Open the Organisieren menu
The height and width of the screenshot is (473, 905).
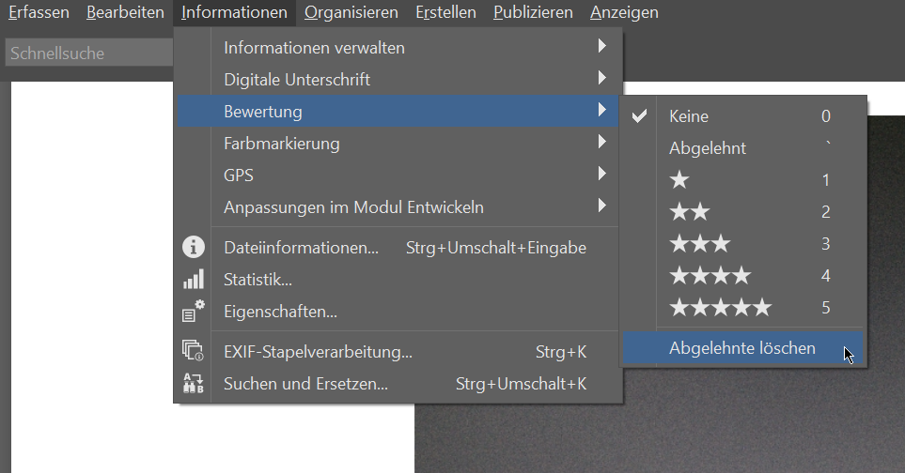tap(351, 12)
